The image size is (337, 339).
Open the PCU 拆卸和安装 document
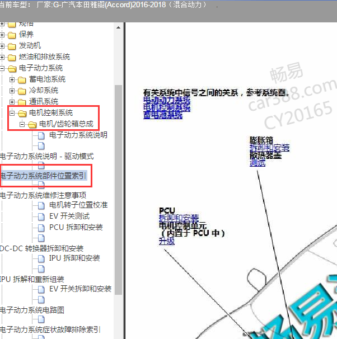[x=76, y=227]
